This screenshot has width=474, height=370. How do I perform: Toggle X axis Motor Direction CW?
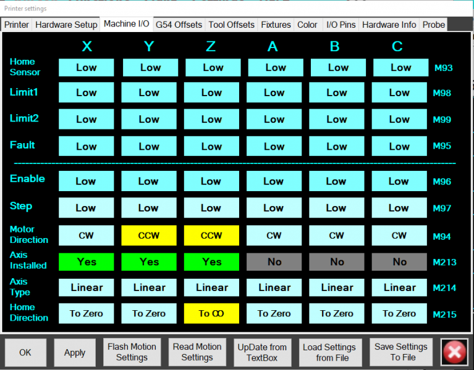[86, 235]
